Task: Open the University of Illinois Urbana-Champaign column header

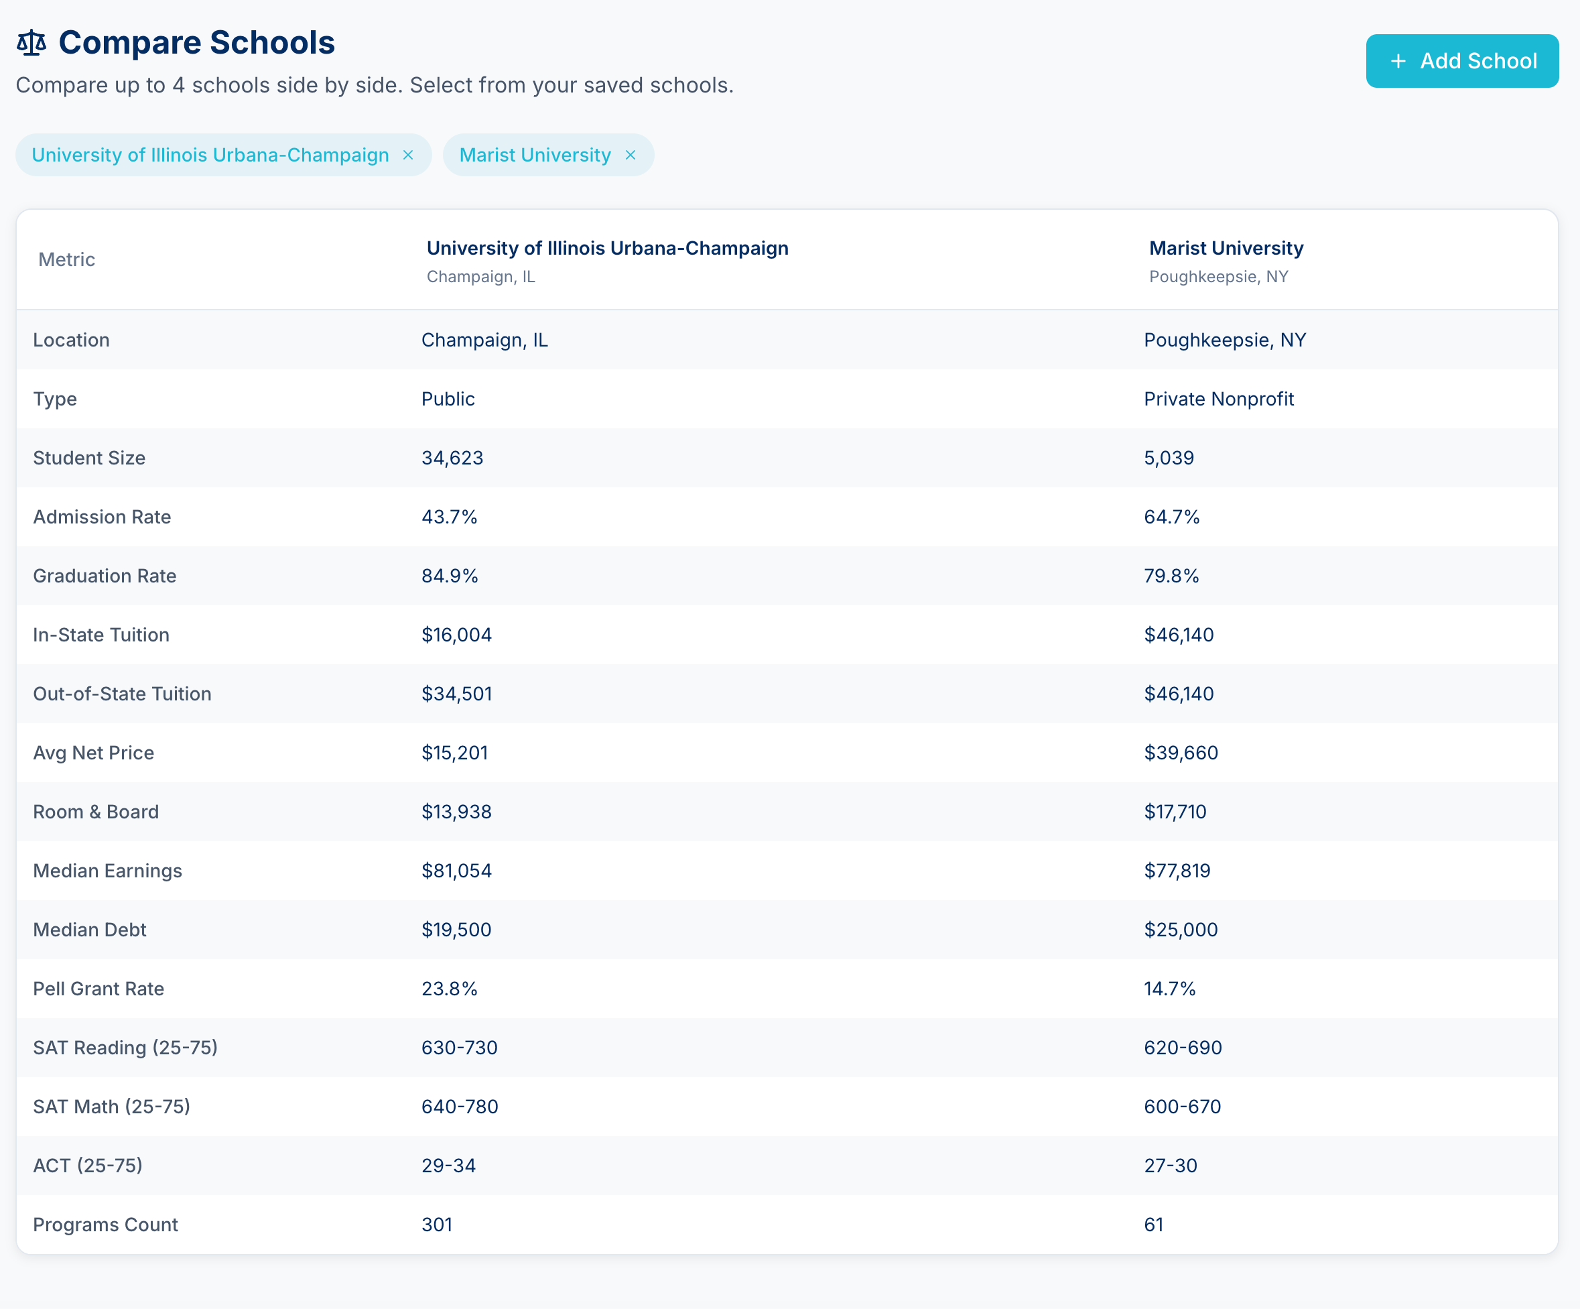Action: pyautogui.click(x=607, y=247)
